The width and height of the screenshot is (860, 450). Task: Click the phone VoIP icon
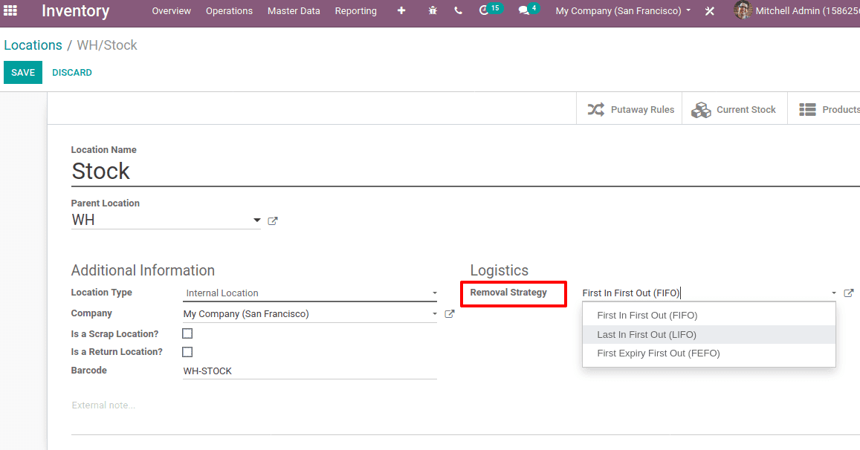point(458,10)
